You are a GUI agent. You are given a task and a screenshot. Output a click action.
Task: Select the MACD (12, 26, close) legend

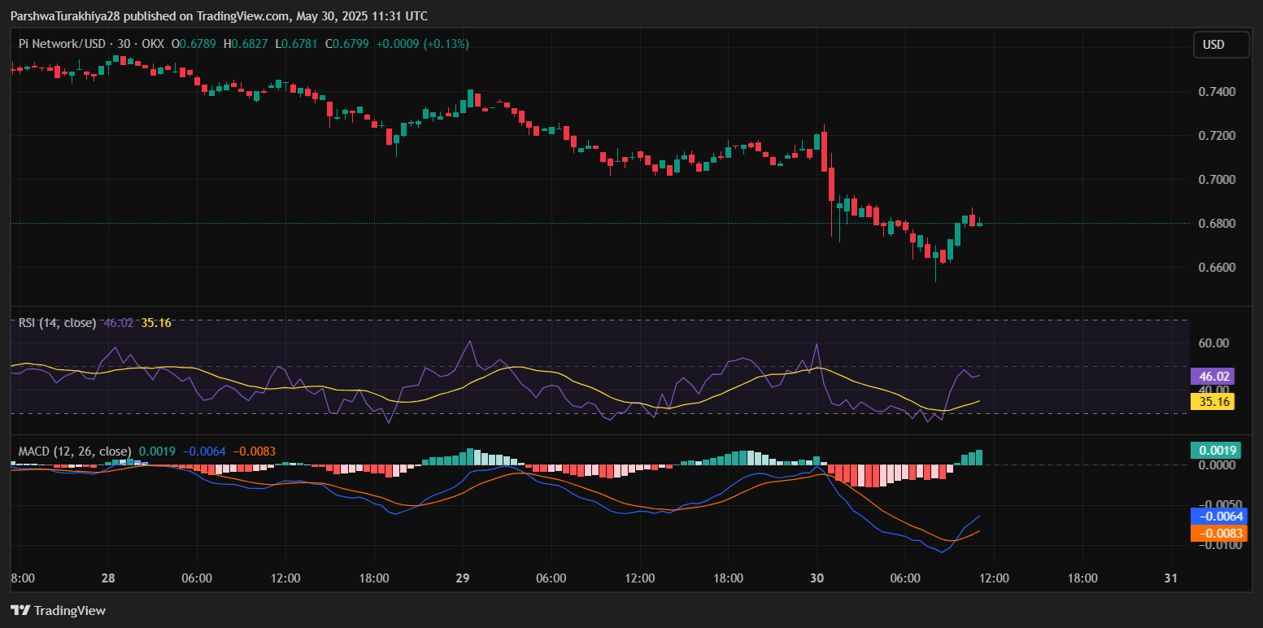(x=75, y=451)
